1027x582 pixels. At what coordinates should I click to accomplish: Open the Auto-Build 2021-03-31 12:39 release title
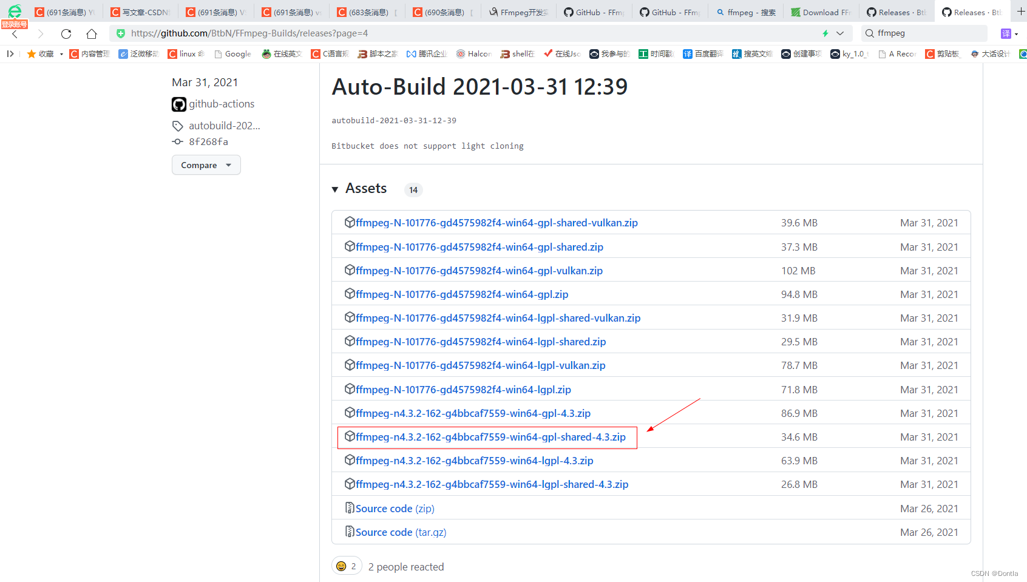point(480,87)
